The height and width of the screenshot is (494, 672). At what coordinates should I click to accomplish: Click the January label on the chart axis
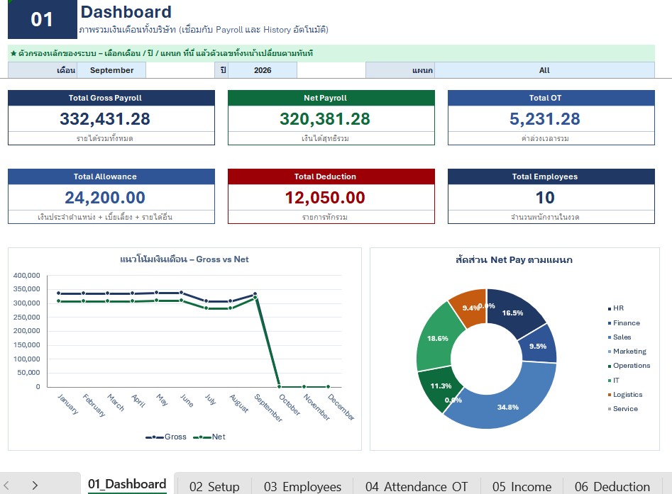(68, 404)
